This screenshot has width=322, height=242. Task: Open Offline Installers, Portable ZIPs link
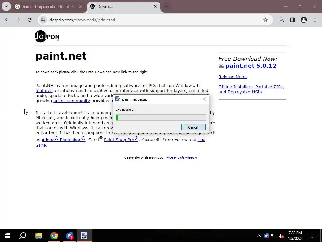251,89
